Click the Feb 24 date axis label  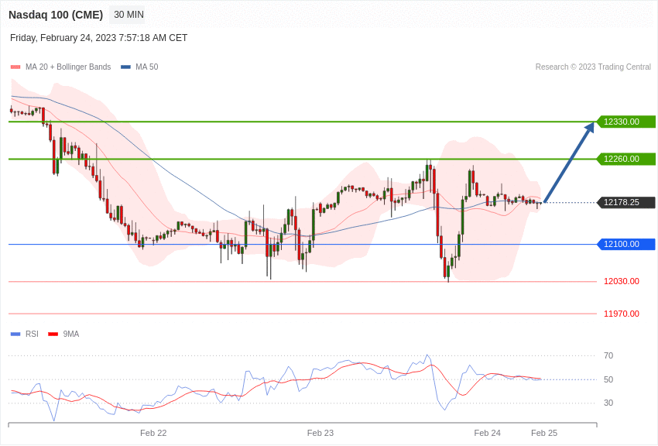[487, 433]
